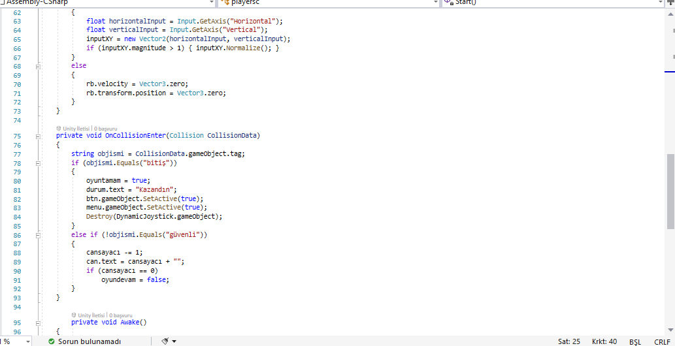
Task: Click oyuntamam = true on line 80
Action: 118,181
